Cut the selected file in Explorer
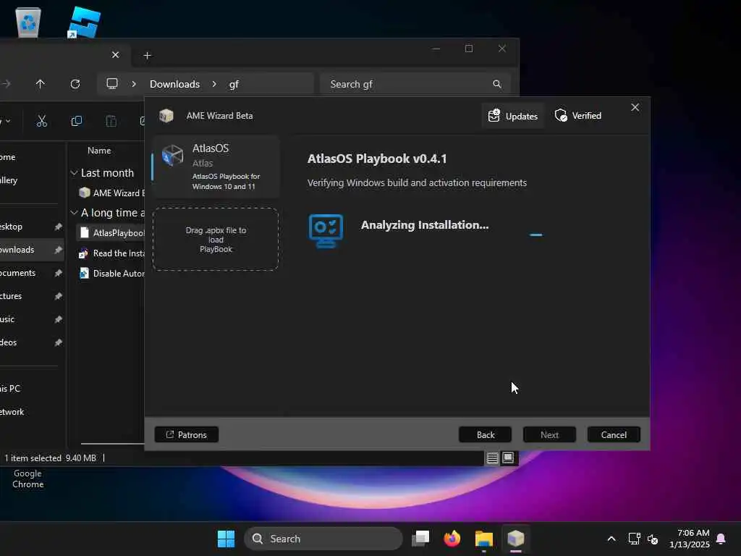 pos(41,121)
